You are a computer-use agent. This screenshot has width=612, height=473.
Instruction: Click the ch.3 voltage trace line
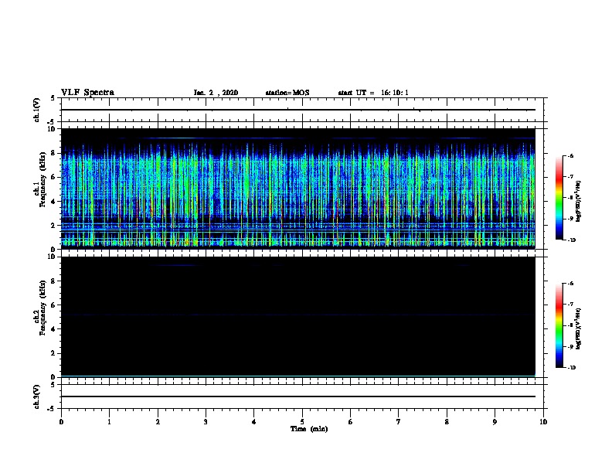298,396
